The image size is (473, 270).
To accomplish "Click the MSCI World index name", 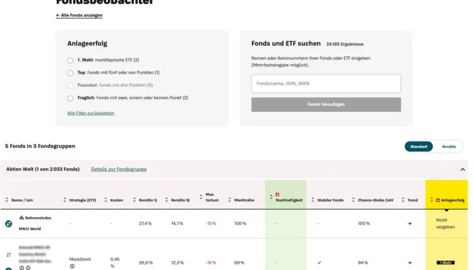I will [30, 229].
